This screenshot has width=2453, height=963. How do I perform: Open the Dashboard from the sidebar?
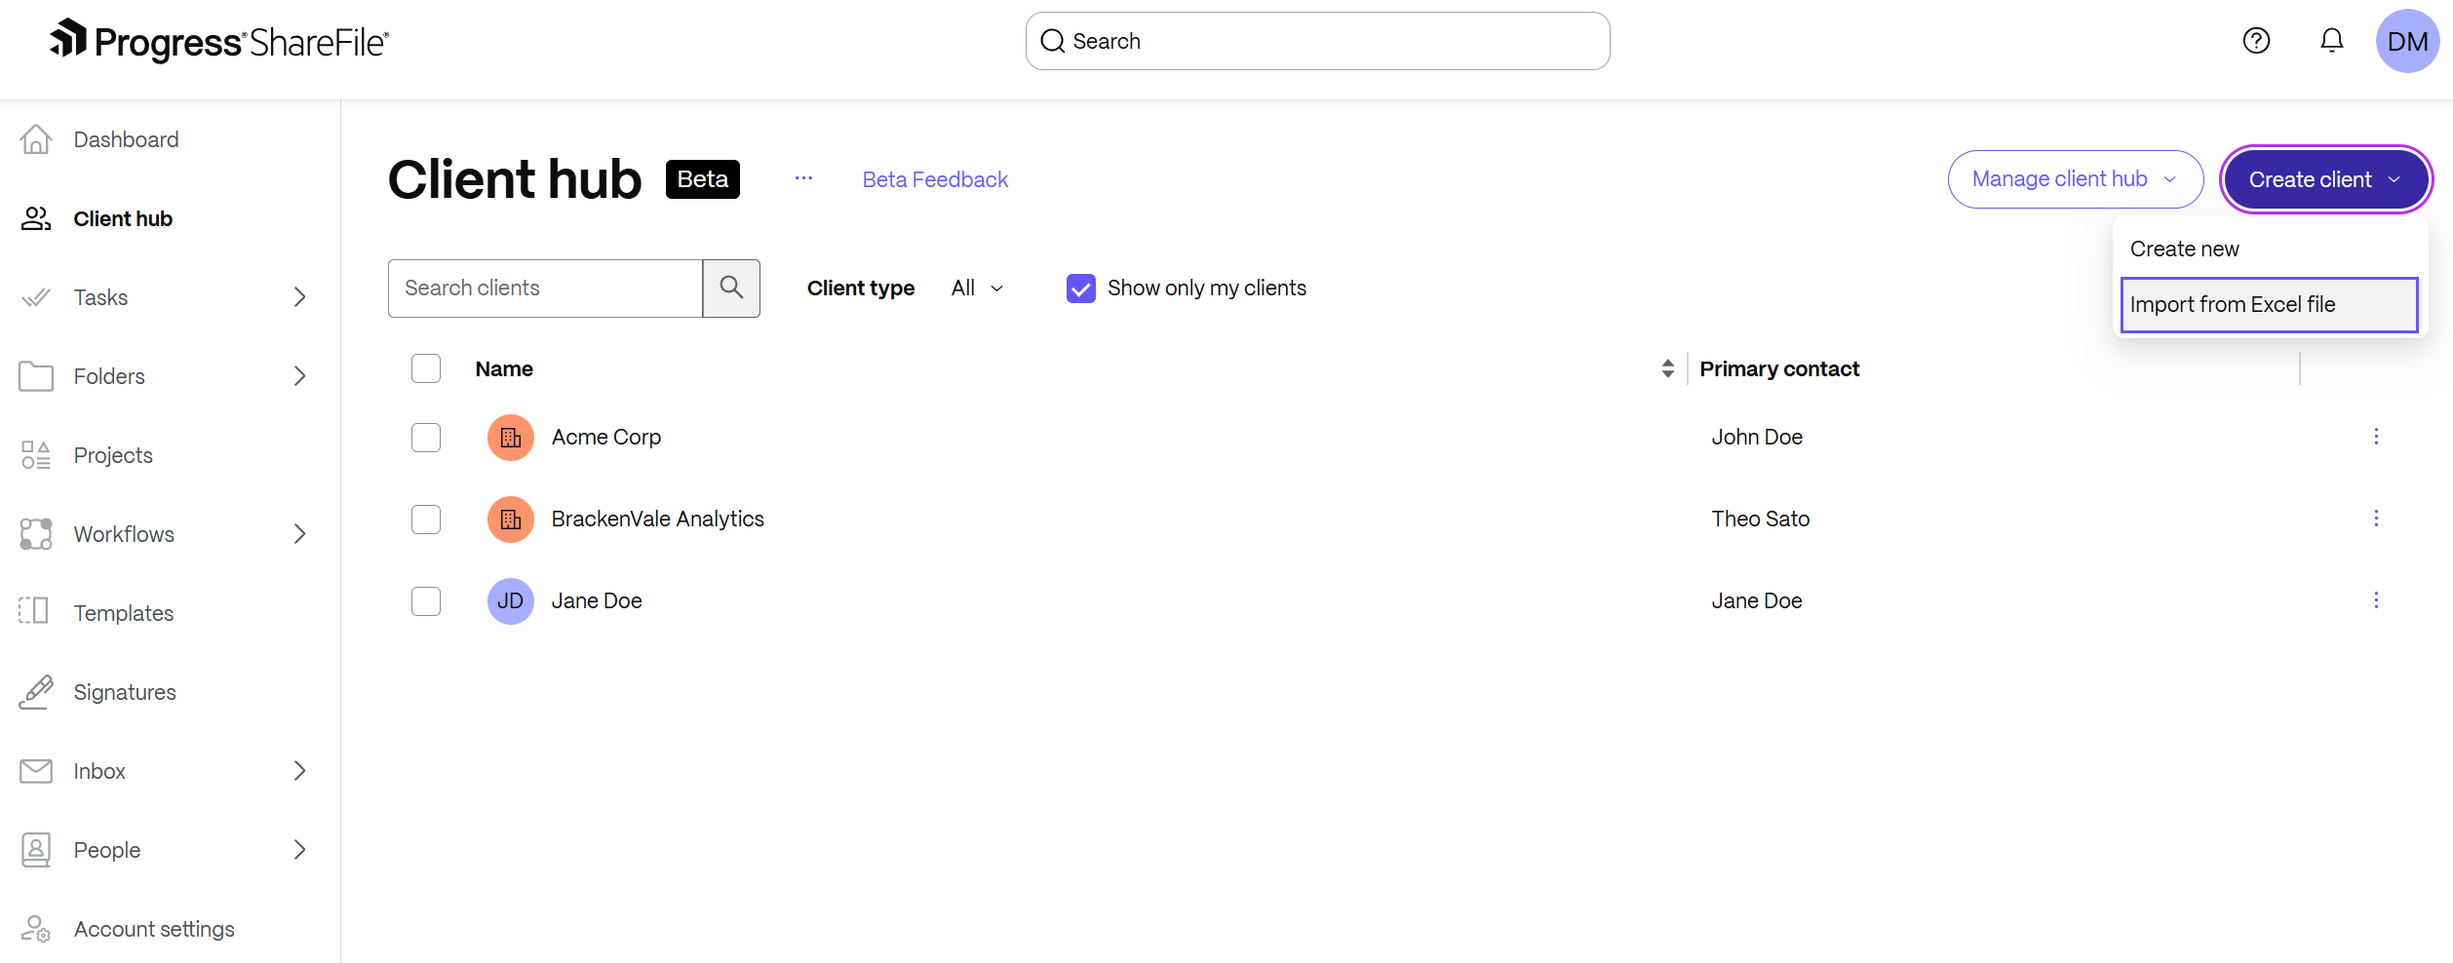pos(126,138)
